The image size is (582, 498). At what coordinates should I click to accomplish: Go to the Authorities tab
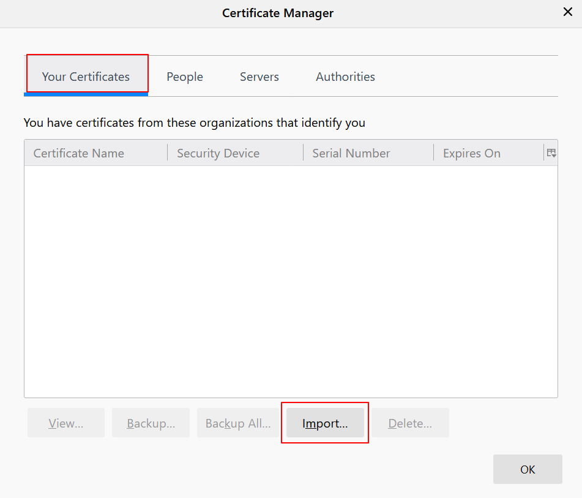point(345,77)
